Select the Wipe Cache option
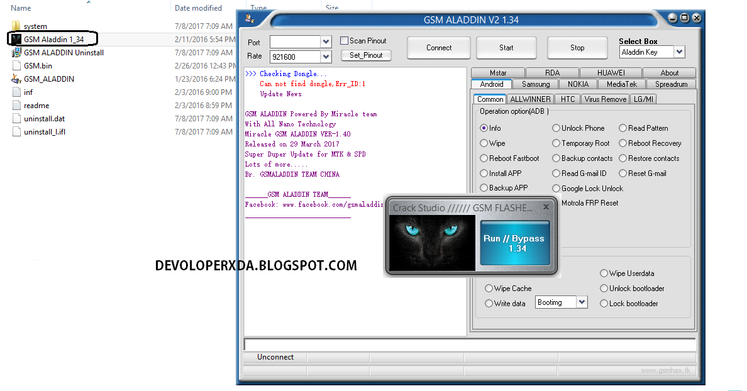The height and width of the screenshot is (391, 747). [x=489, y=289]
